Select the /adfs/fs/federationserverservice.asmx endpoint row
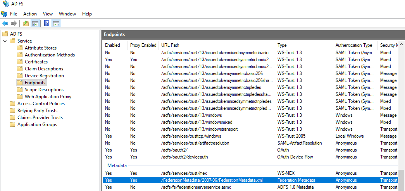Image resolution: width=405 pixels, height=191 pixels. [x=250, y=187]
